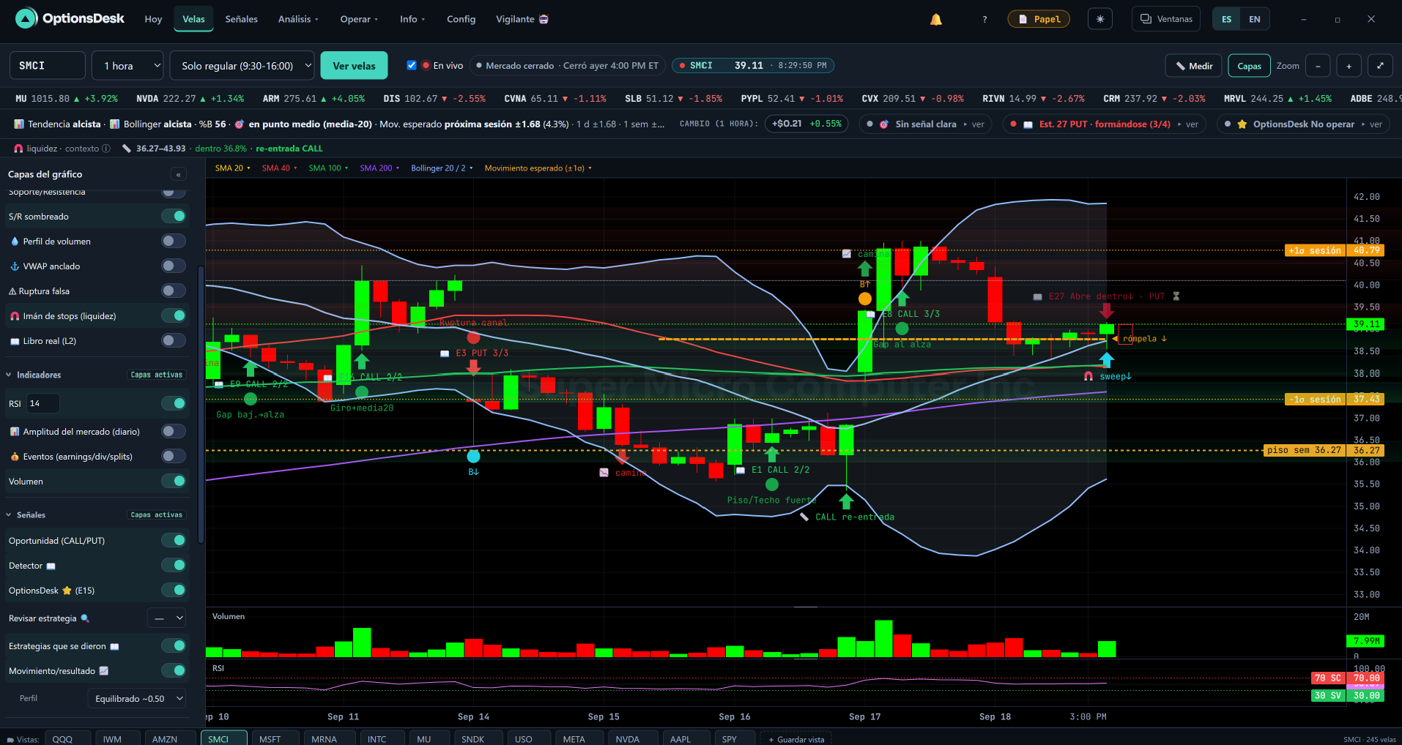Disable Imán de stops (liquidez) layer
Image resolution: width=1402 pixels, height=745 pixels.
click(x=174, y=315)
